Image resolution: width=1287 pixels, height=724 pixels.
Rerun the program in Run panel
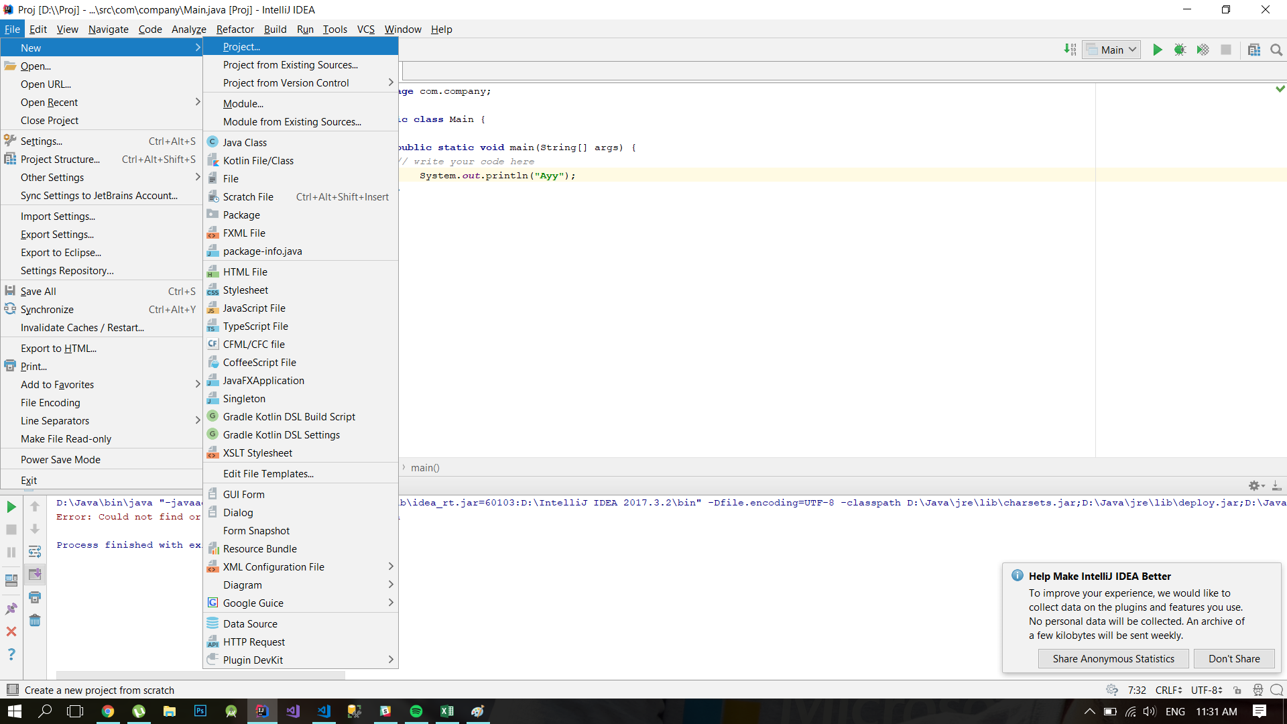11,507
